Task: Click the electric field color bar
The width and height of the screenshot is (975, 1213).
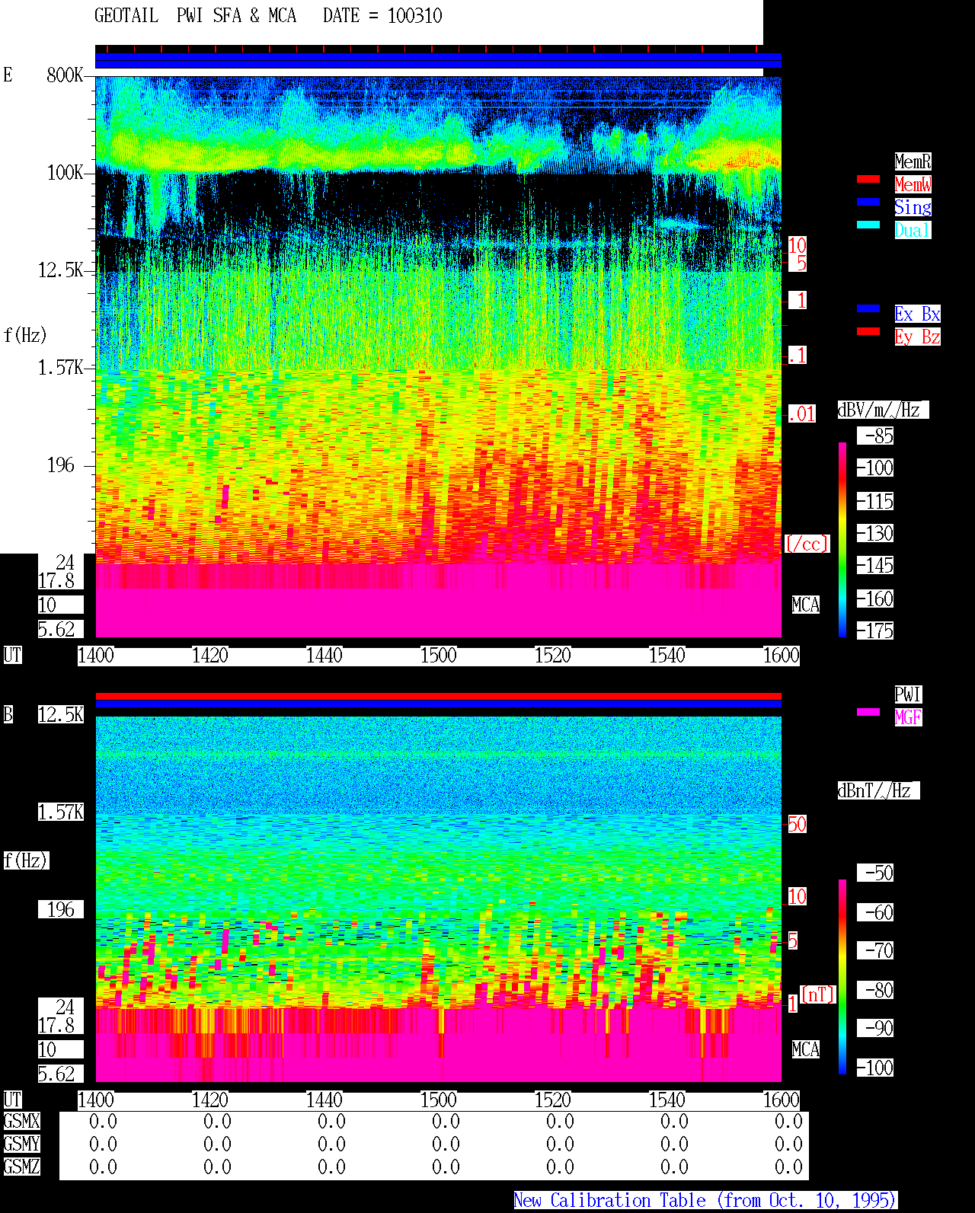Action: click(842, 539)
